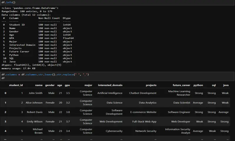Click the Robert Davis name cell
Image resolution: width=235 pixels, height=141 pixels.
35,112
